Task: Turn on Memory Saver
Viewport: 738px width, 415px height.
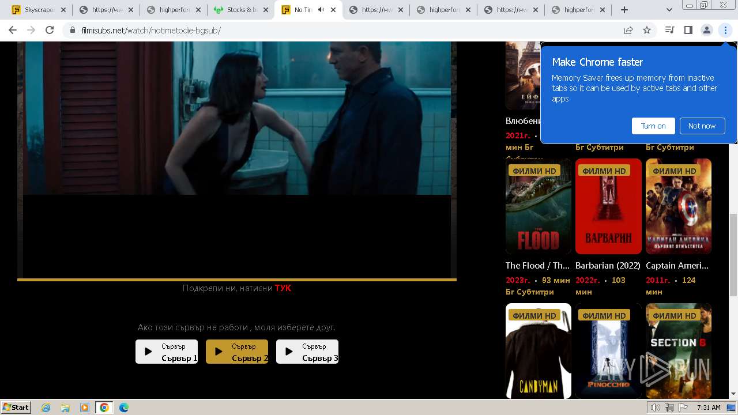Action: pyautogui.click(x=653, y=126)
